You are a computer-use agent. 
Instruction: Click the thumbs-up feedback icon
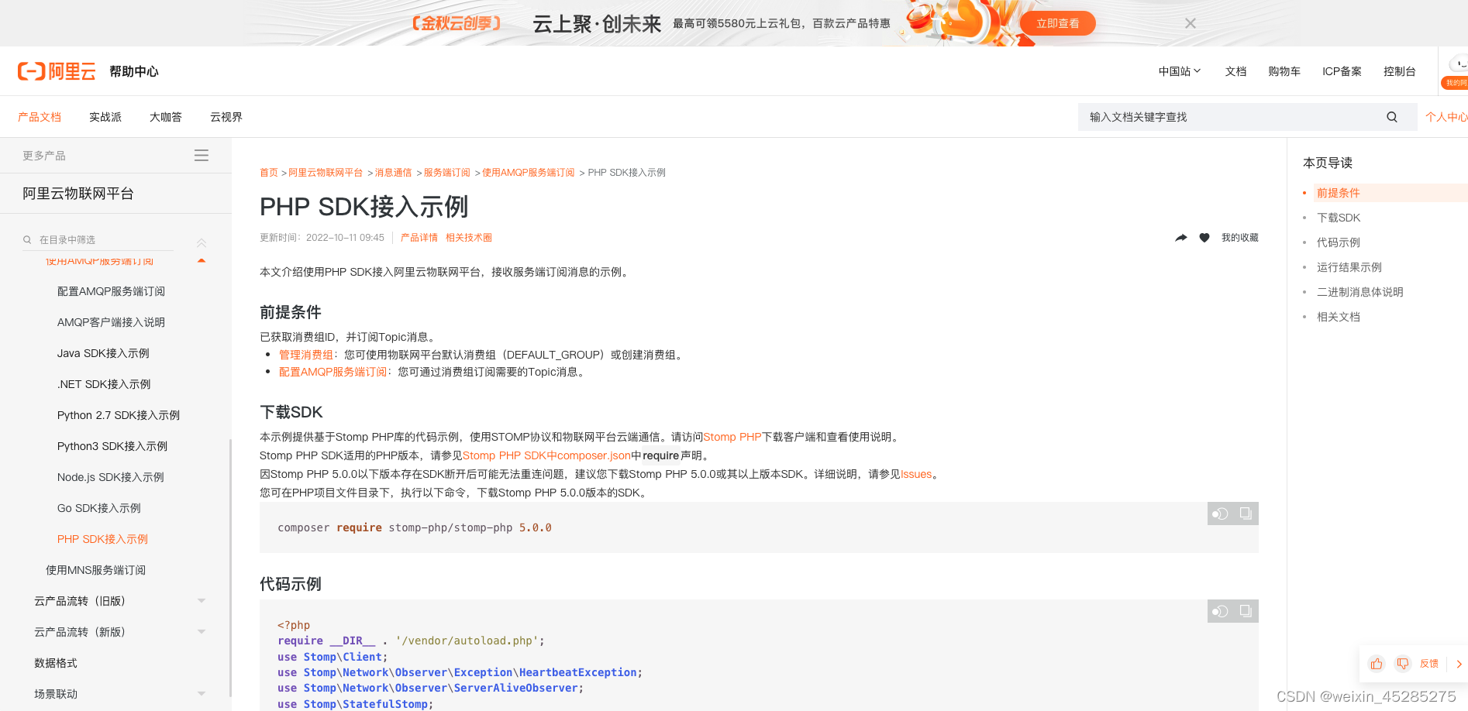[x=1377, y=664]
